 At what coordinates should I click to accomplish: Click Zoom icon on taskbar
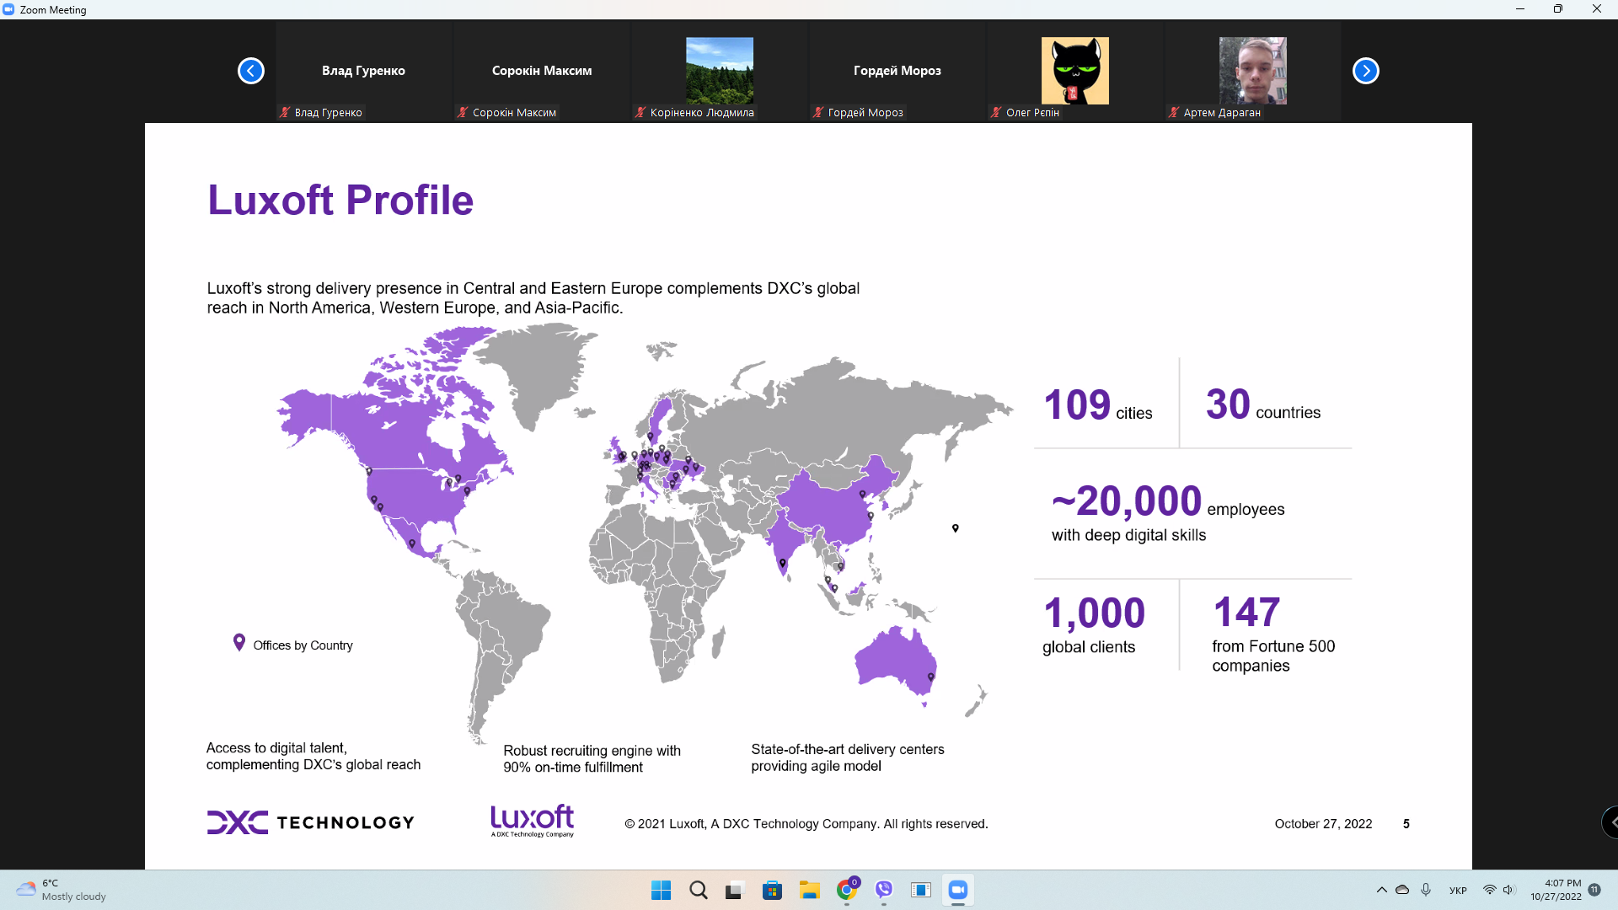(958, 890)
